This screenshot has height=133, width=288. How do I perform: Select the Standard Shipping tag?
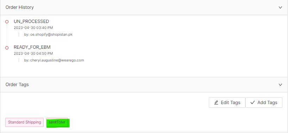click(x=24, y=122)
